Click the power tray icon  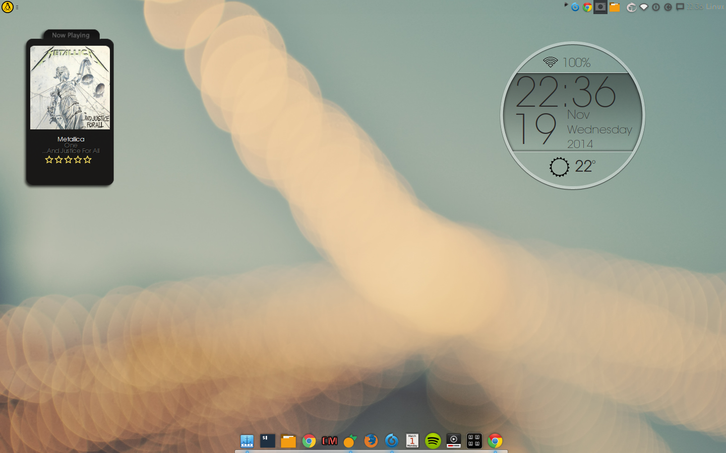(656, 7)
